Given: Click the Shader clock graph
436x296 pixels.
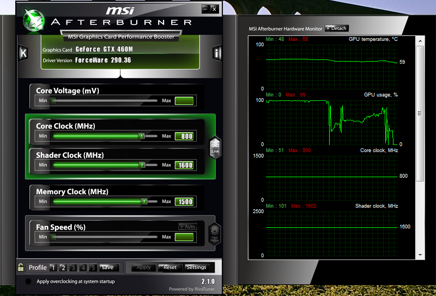Looking at the screenshot, I should click(x=331, y=234).
